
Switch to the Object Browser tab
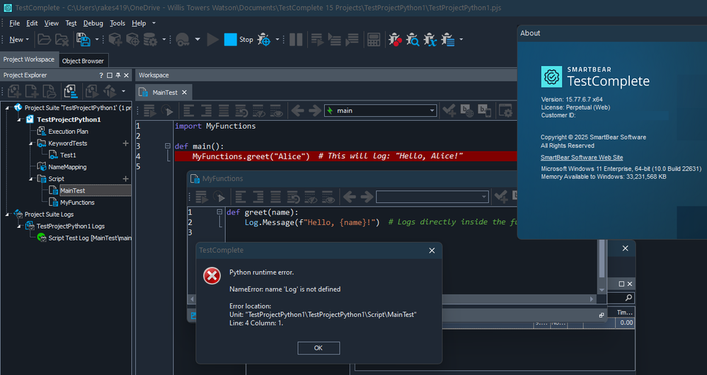(83, 61)
